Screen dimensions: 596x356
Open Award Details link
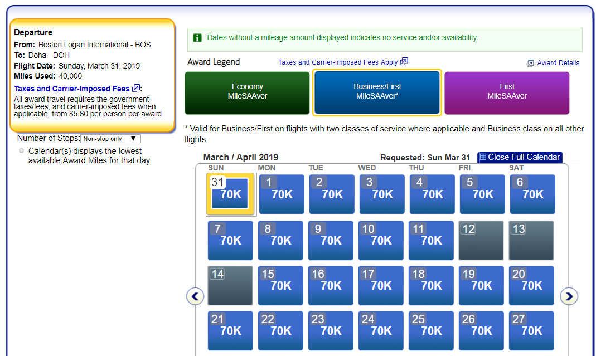[x=558, y=63]
